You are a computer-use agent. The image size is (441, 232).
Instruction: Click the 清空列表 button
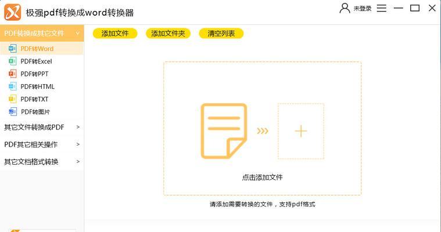pyautogui.click(x=221, y=34)
